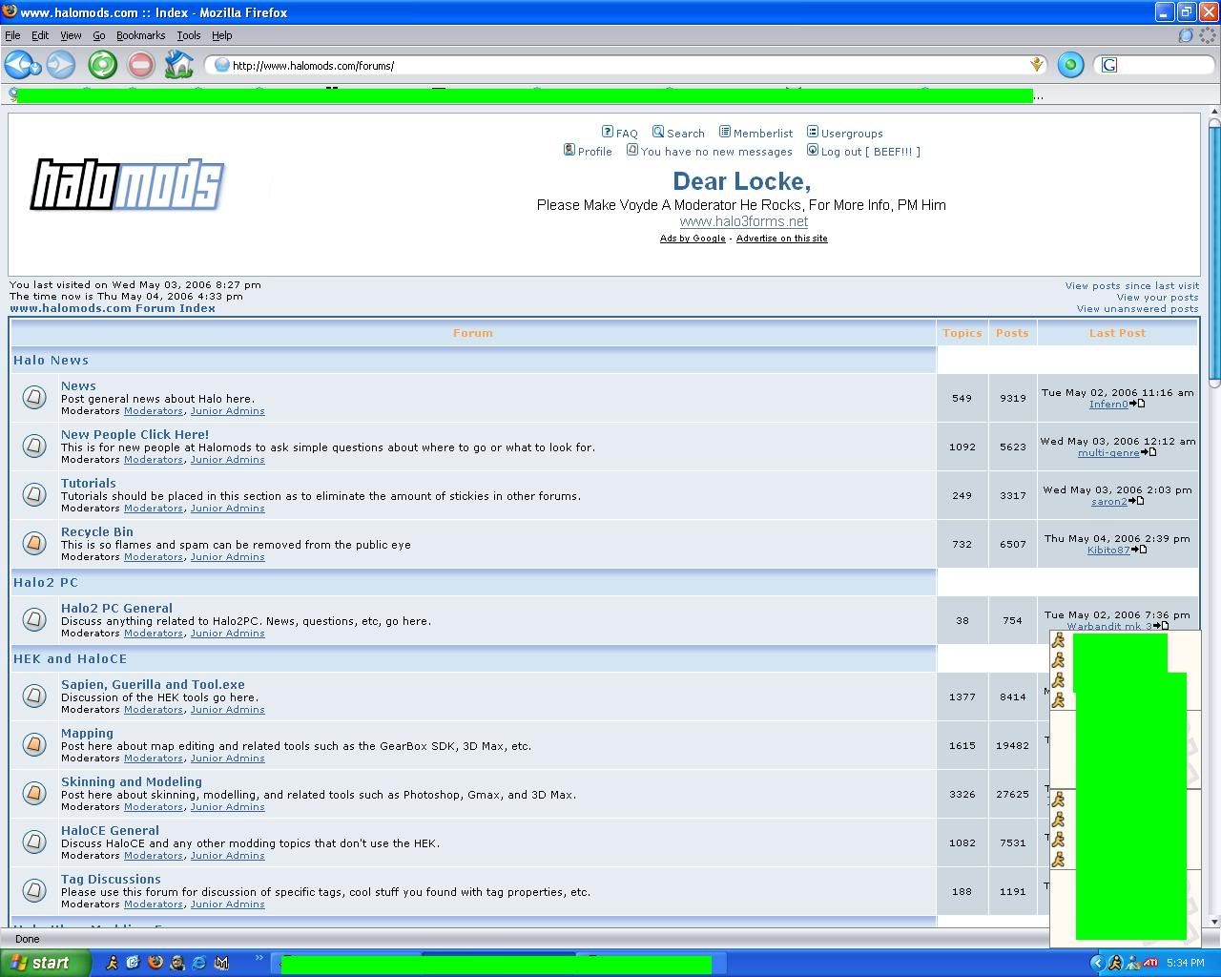Open latest post icon next to Infern0

click(1137, 404)
